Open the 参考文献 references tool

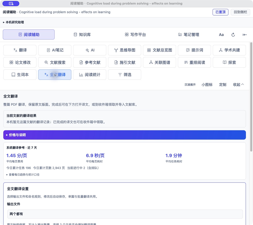(90, 62)
